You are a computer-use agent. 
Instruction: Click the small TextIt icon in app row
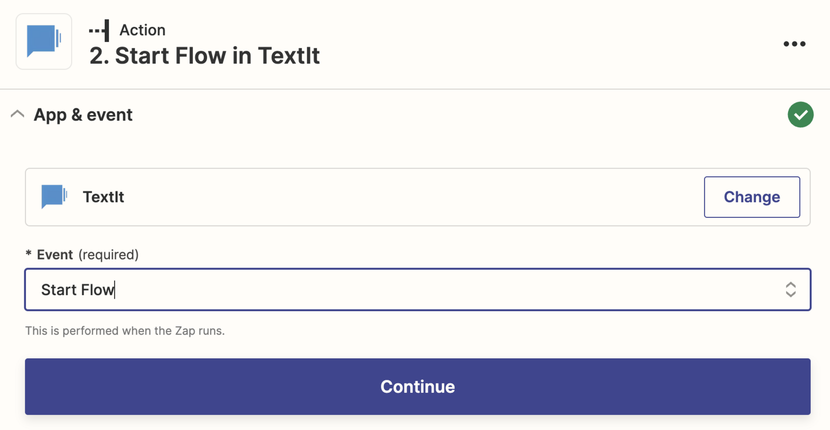(x=54, y=197)
